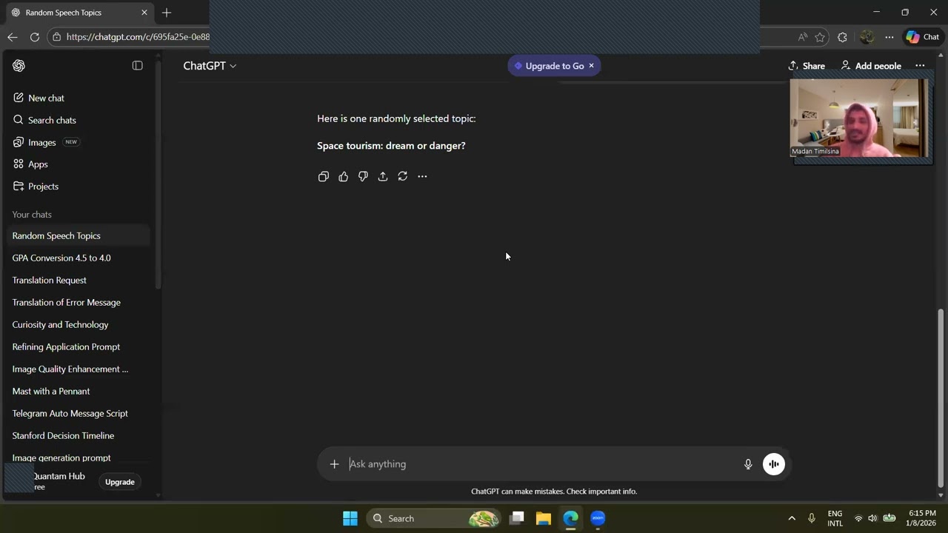Screen dimensions: 948x533
Task: Close the Random Speech Topics browser tab
Action: (144, 13)
